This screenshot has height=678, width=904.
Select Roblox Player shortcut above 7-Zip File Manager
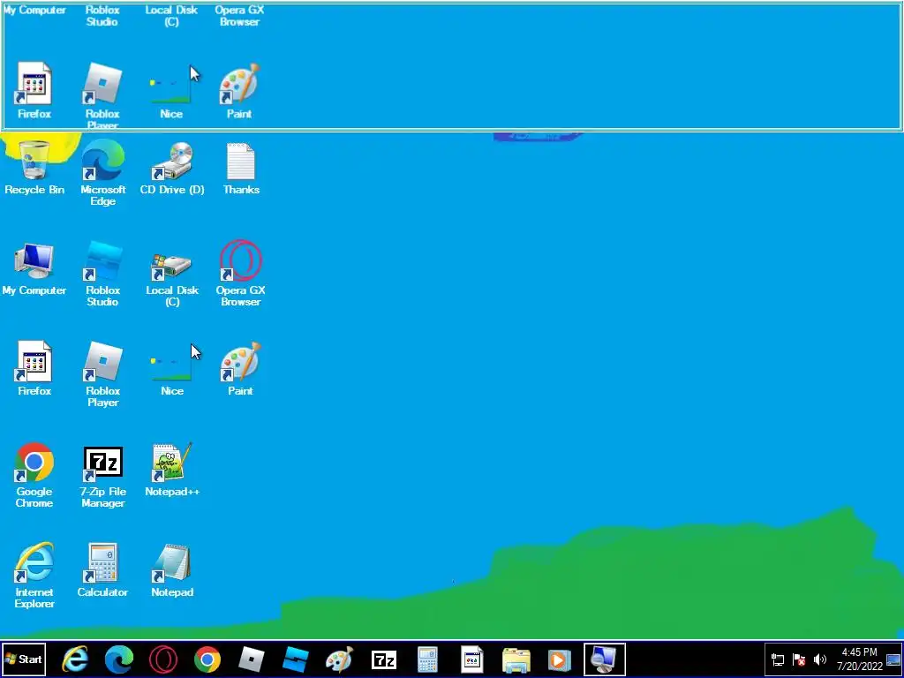click(102, 374)
